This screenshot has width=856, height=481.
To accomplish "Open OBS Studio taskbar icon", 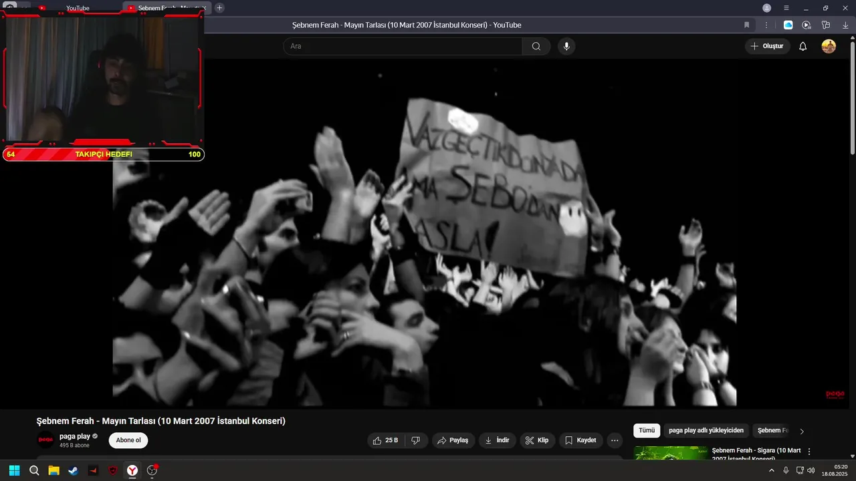I will pos(152,470).
